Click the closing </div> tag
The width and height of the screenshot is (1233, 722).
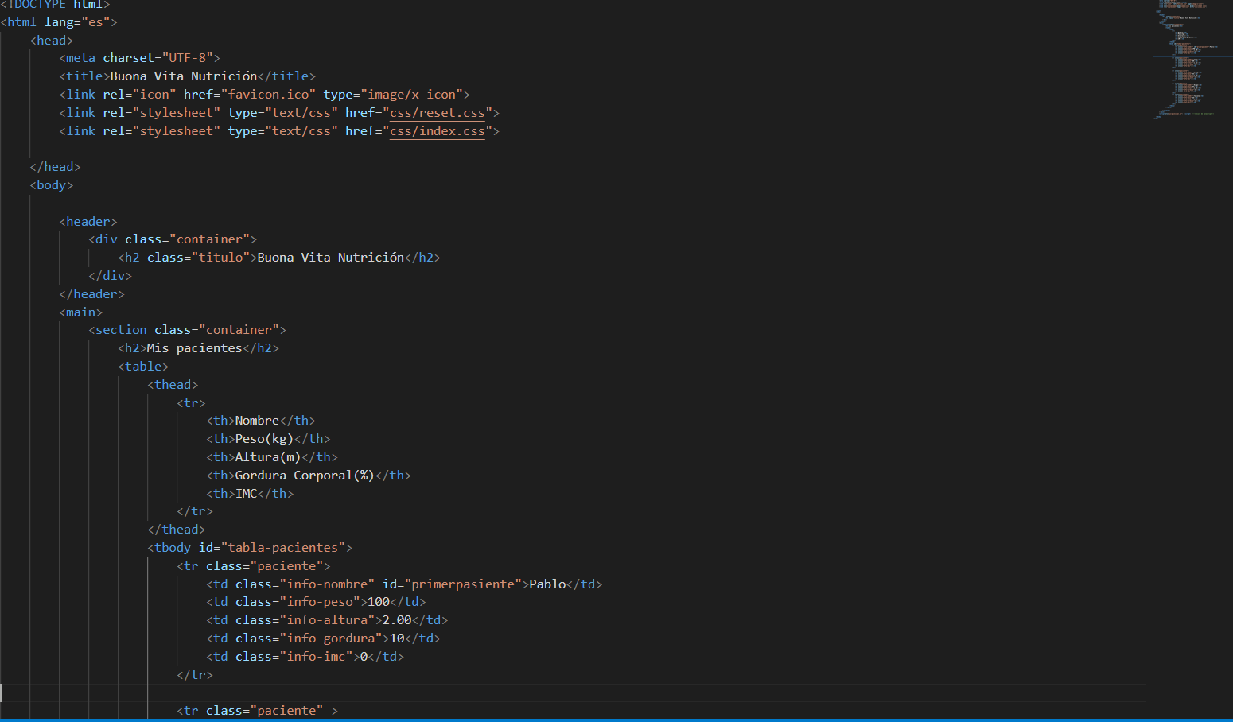(111, 276)
